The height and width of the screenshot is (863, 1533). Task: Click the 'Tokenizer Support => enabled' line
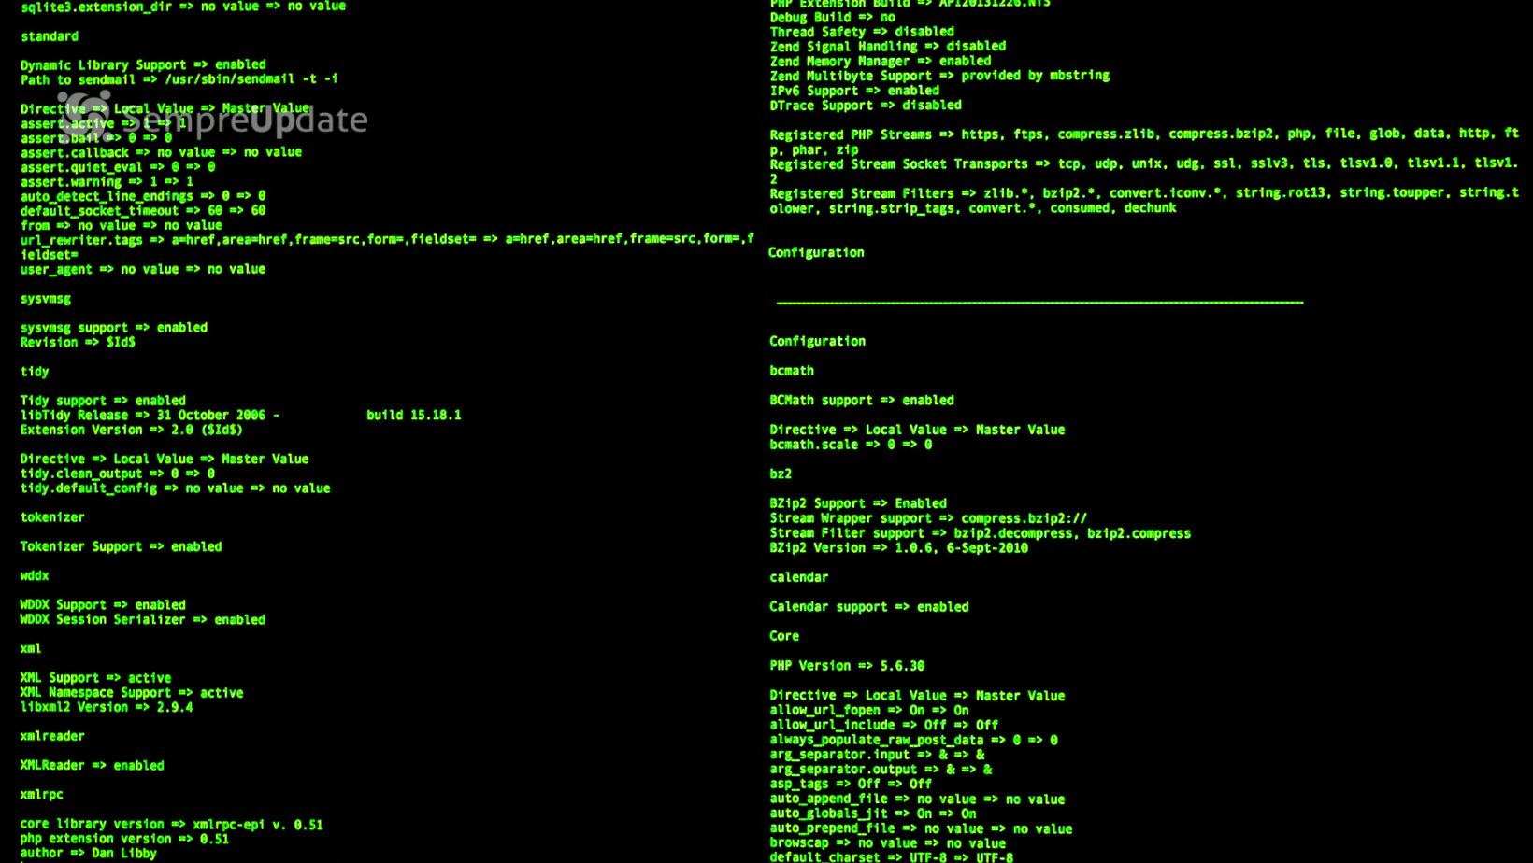121,546
